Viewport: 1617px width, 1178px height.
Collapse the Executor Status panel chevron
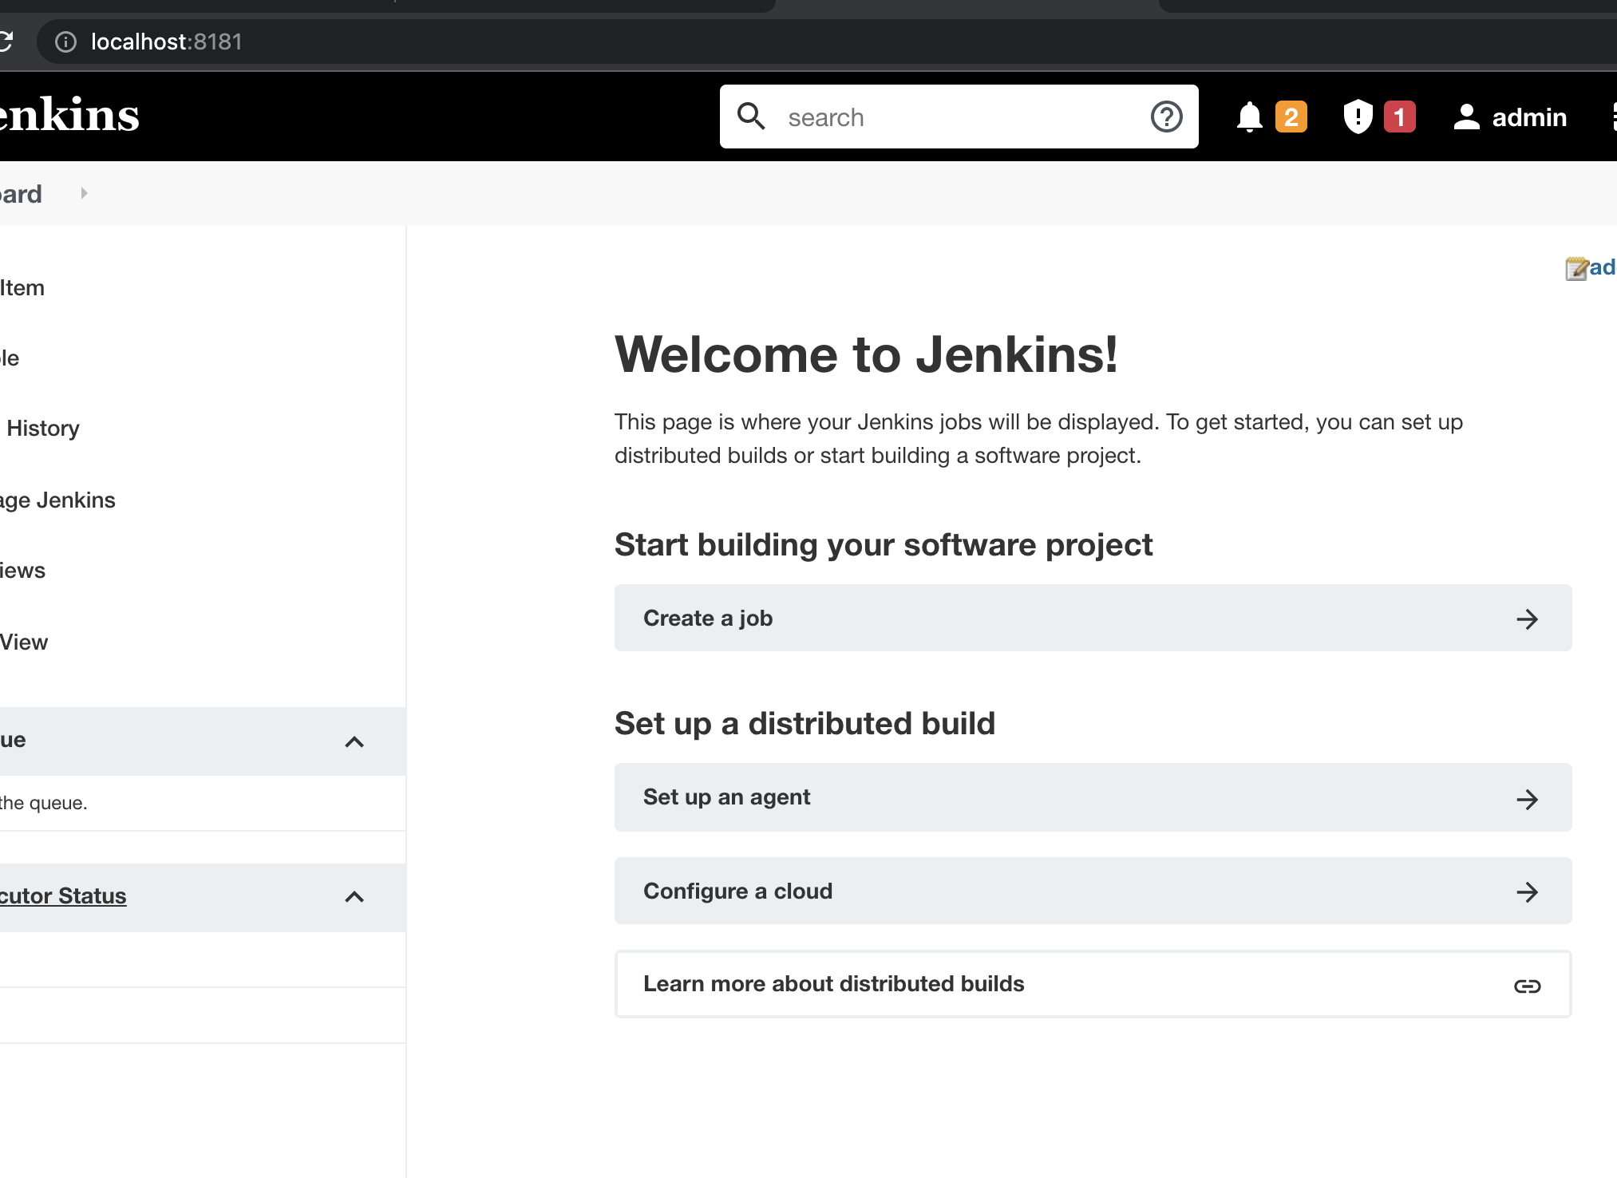tap(354, 896)
